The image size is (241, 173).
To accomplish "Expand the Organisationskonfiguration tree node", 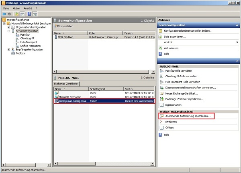I will [9, 27].
